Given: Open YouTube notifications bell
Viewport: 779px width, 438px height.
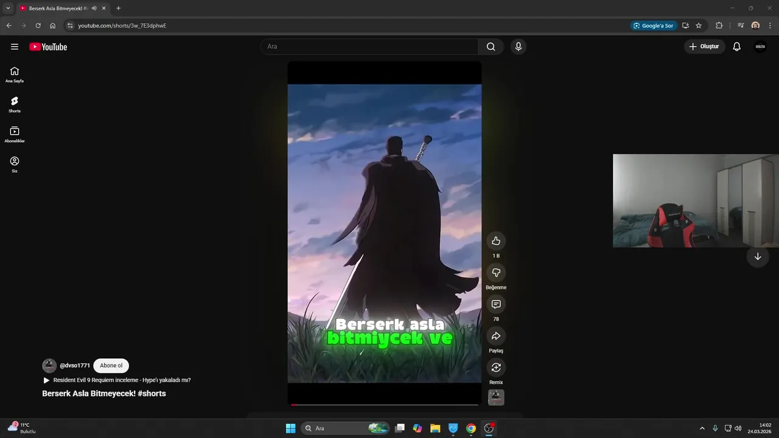Looking at the screenshot, I should point(736,47).
